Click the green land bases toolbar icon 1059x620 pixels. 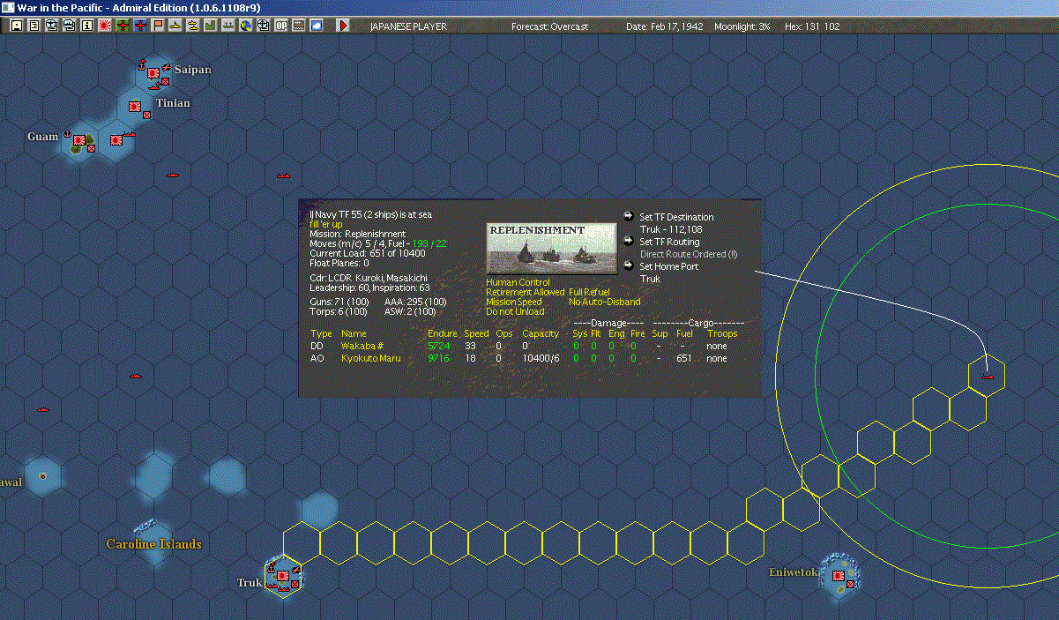(210, 26)
